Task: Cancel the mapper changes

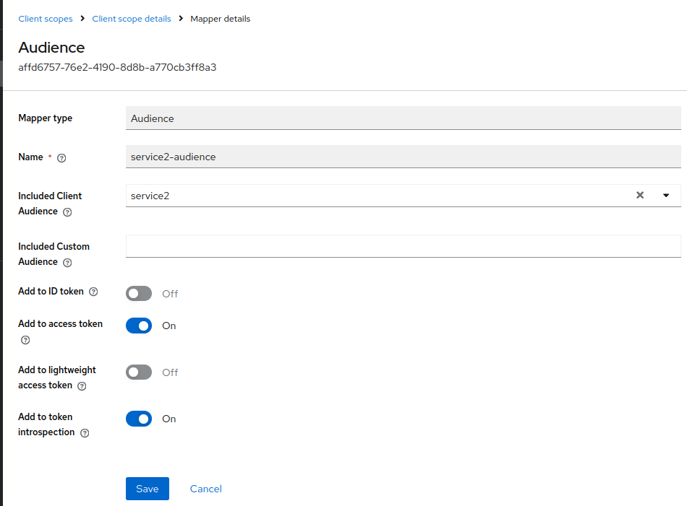Action: (x=205, y=489)
